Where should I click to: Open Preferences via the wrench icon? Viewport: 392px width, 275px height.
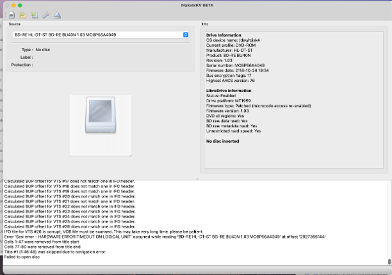point(45,15)
